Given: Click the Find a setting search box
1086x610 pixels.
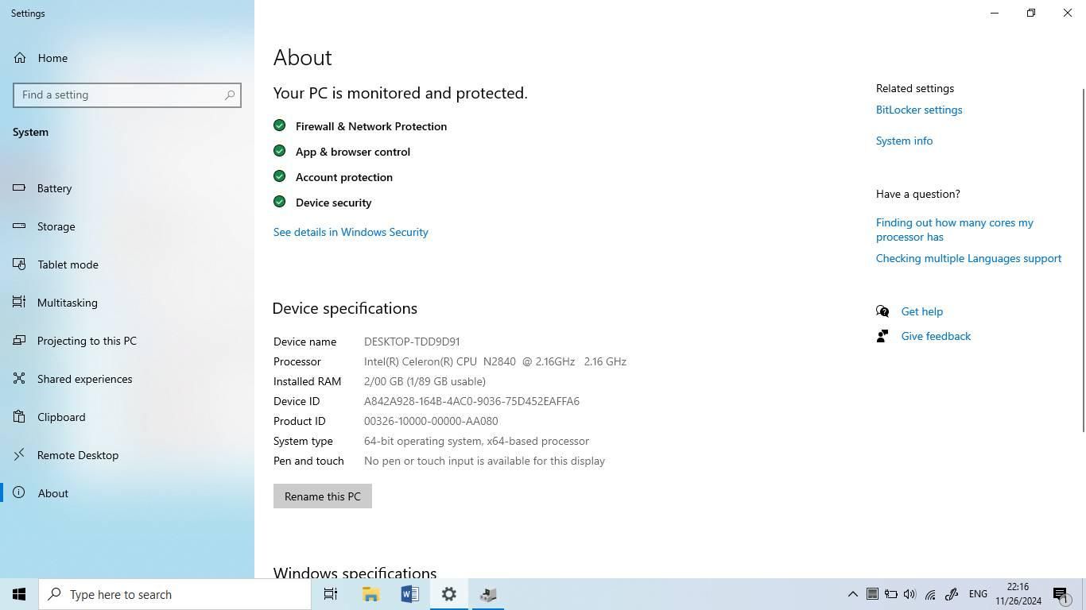Looking at the screenshot, I should (x=127, y=95).
